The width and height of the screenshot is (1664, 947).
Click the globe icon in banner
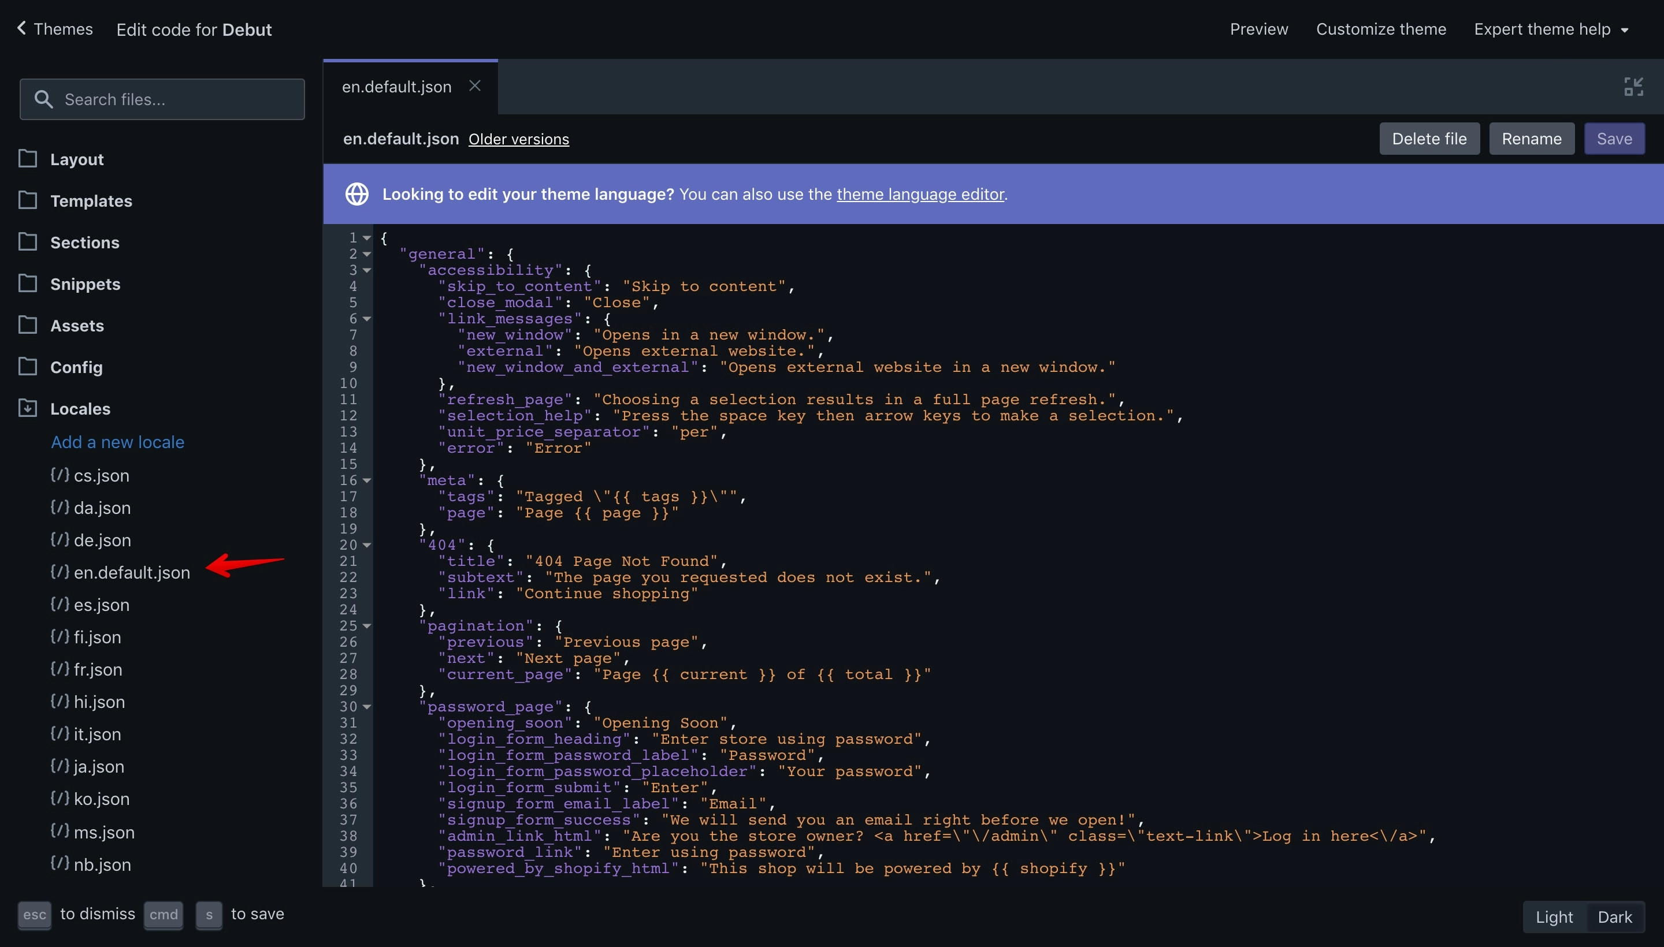(x=356, y=194)
